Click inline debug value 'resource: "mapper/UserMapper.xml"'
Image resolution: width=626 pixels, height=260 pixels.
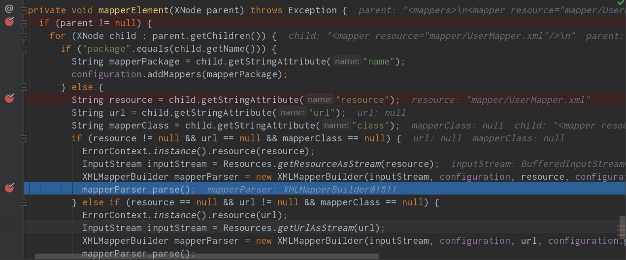point(501,100)
